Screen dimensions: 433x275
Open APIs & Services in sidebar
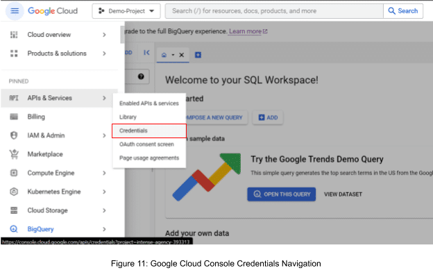60,98
